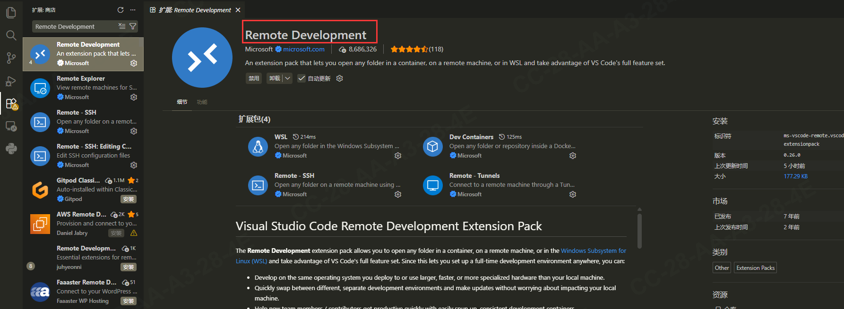The image size is (844, 309).
Task: Select Remote Development in results list
Action: click(x=83, y=54)
